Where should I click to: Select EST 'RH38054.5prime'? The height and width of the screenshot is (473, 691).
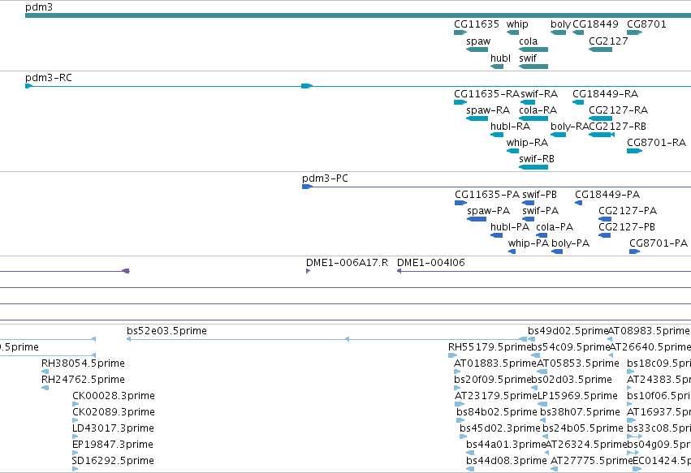(83, 363)
